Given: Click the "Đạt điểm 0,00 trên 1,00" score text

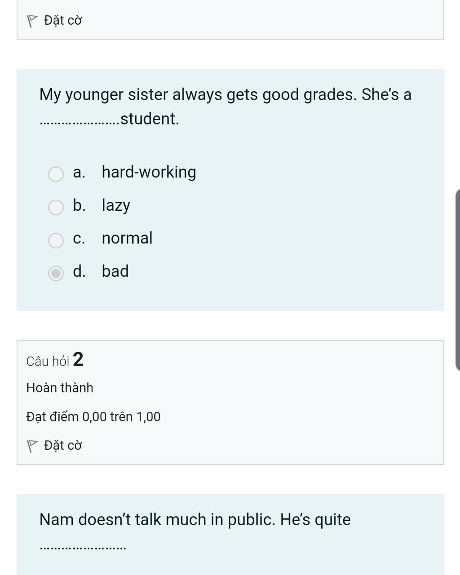Looking at the screenshot, I should [x=93, y=417].
